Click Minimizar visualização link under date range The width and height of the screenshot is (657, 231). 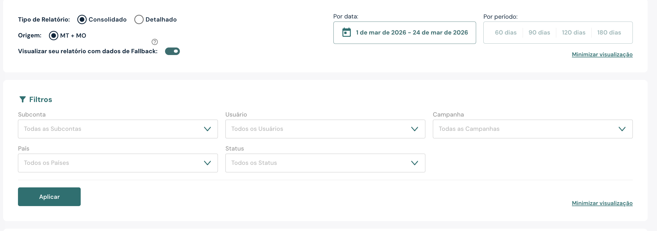coord(602,55)
